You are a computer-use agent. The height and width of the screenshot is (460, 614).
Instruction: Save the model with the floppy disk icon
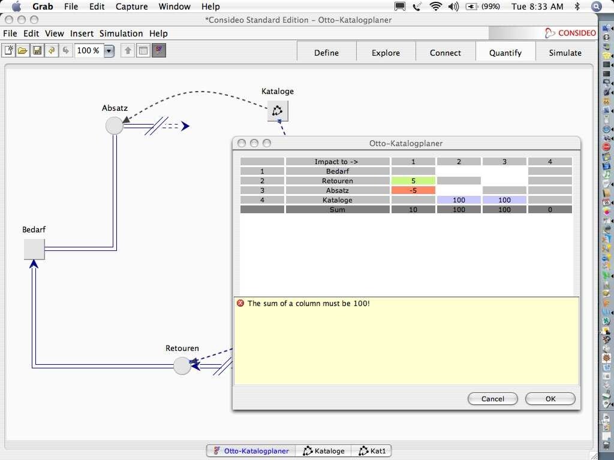(x=37, y=51)
